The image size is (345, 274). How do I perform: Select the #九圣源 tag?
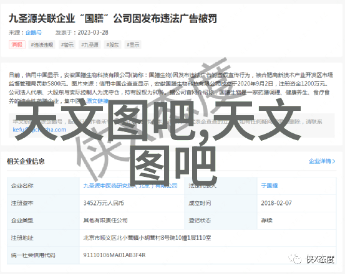90,45
